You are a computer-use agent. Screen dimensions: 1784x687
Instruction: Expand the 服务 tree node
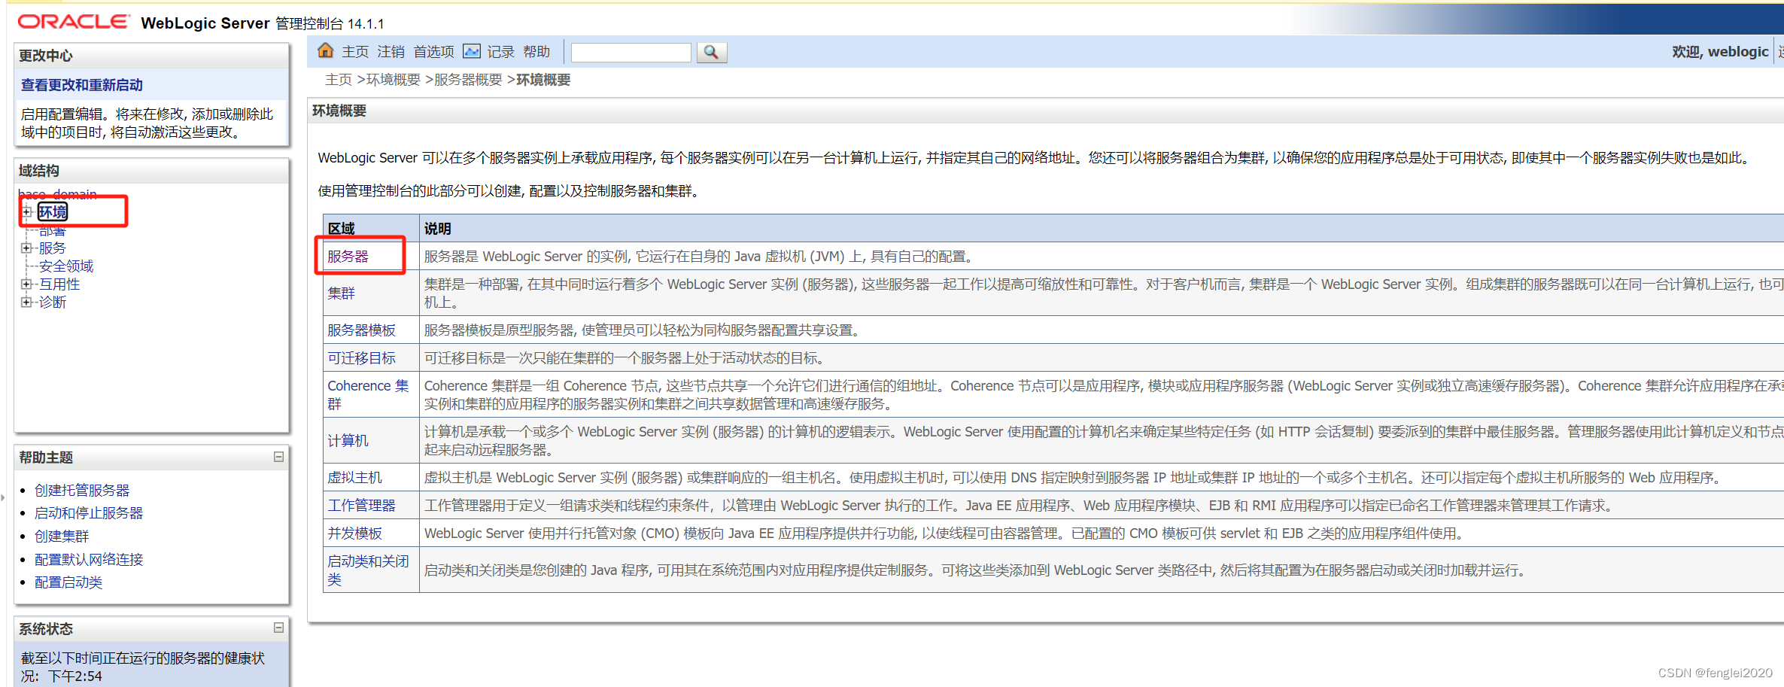pyautogui.click(x=27, y=248)
